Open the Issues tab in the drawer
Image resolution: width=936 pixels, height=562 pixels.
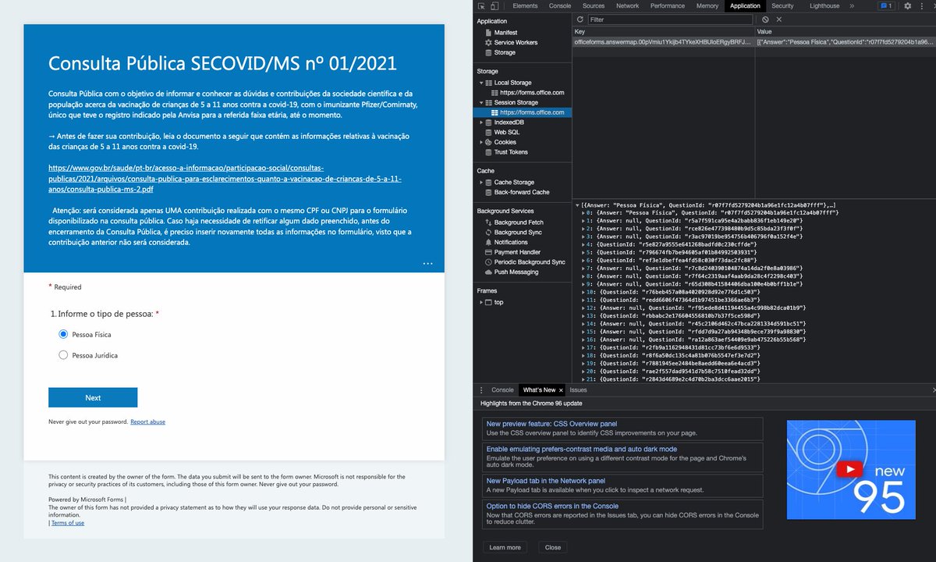[578, 389]
